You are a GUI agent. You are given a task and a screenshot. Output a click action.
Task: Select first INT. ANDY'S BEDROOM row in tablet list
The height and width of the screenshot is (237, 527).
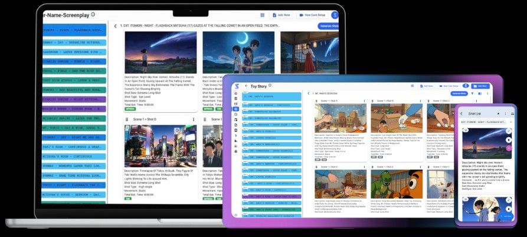coord(272,96)
